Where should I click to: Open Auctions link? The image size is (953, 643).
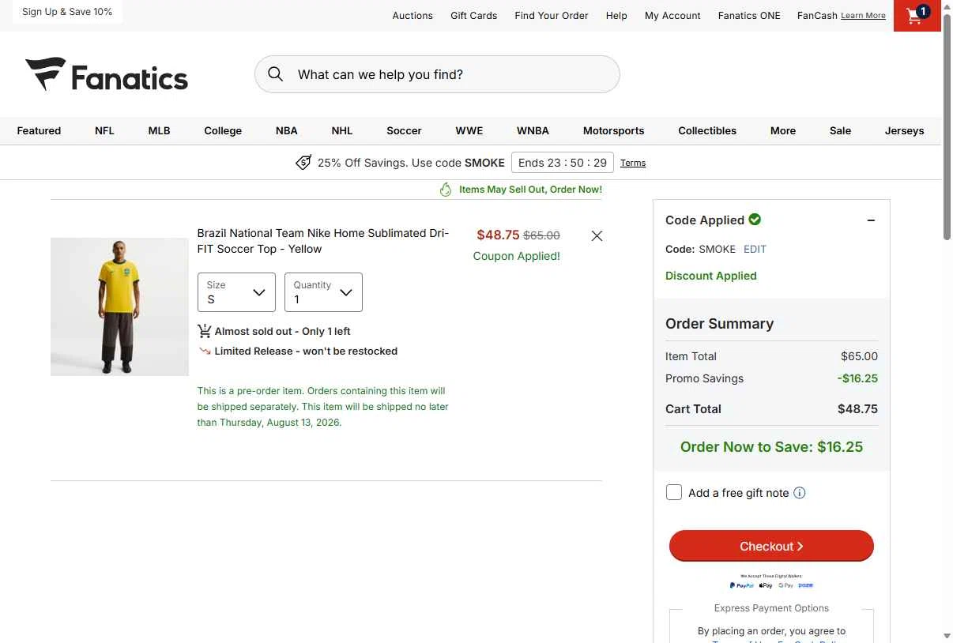412,16
